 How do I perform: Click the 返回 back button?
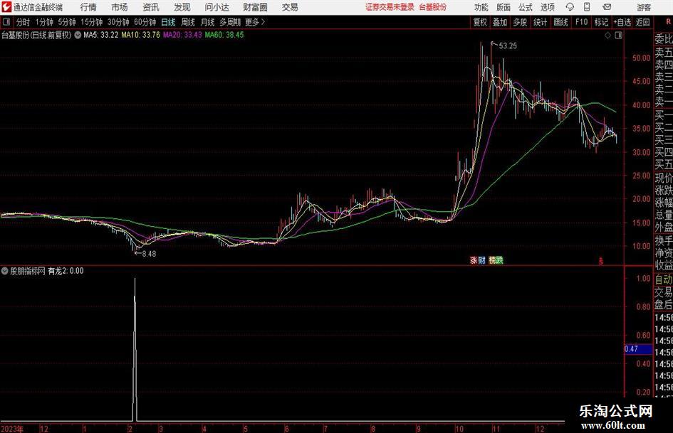point(643,22)
